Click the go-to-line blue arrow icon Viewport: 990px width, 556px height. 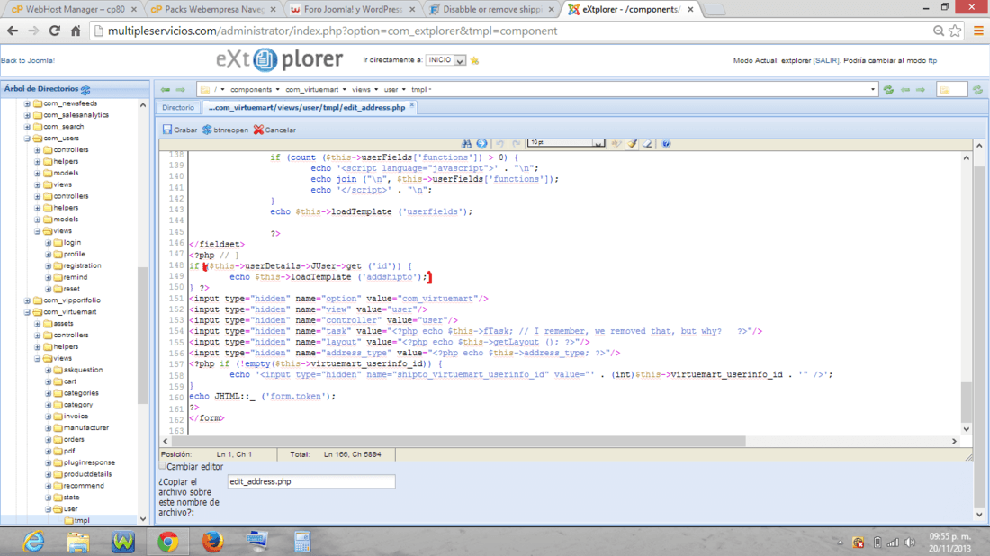coord(481,144)
